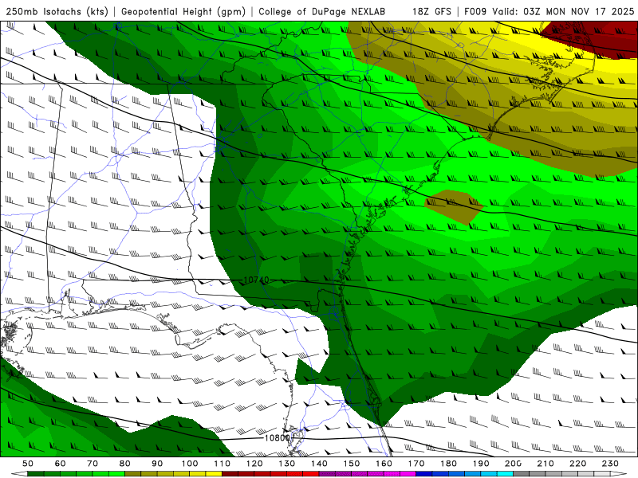Click the 200 value on the color scale
The width and height of the screenshot is (638, 478).
(x=513, y=464)
